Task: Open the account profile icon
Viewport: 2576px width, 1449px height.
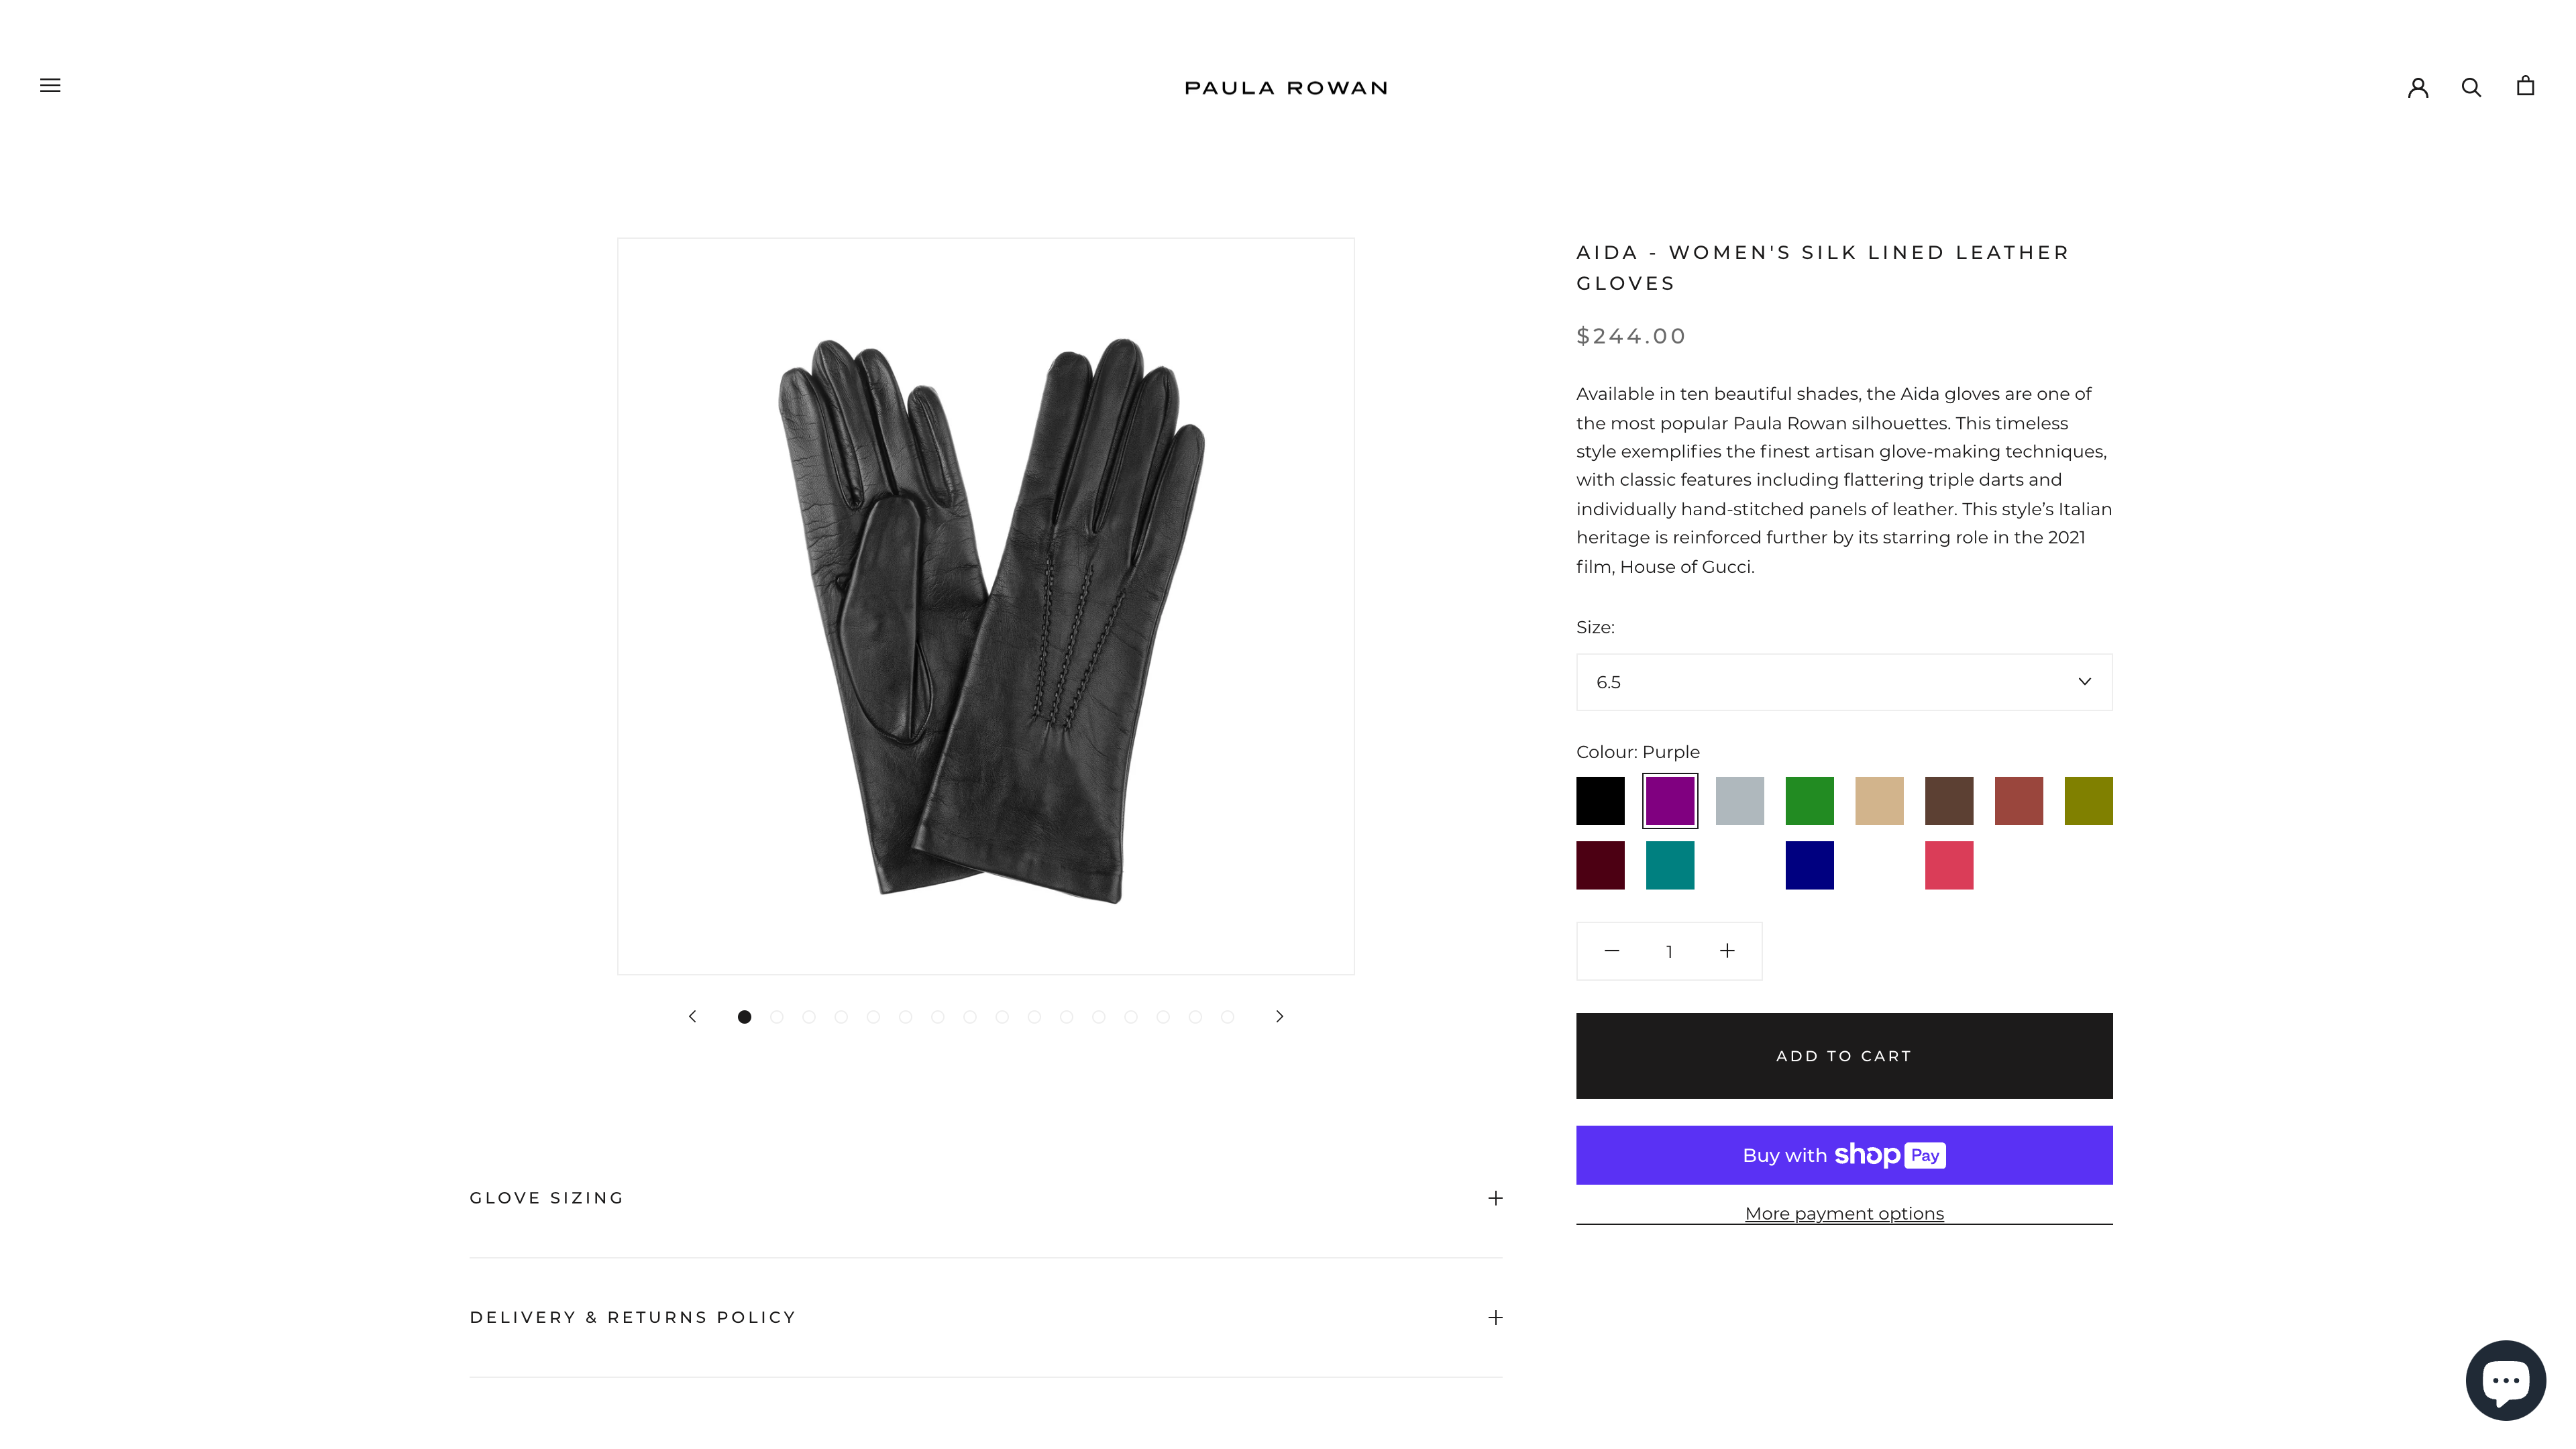Action: 2418,87
